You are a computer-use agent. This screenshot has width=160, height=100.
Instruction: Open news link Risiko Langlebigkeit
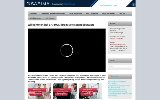pos(120,95)
